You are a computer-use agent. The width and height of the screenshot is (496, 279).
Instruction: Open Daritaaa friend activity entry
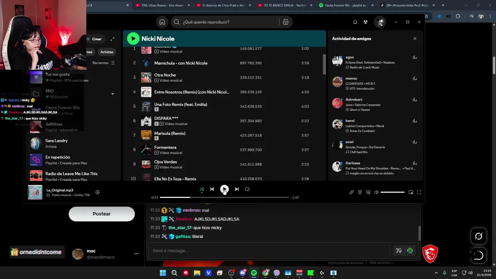(375, 168)
